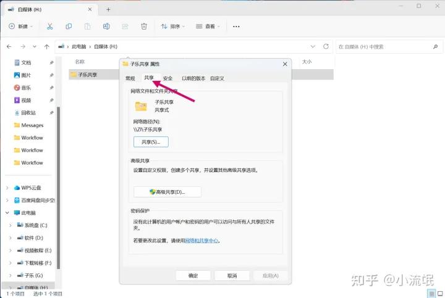Image resolution: width=445 pixels, height=298 pixels.
Task: Click the Delete trash icon in toolbar
Action: (x=144, y=27)
